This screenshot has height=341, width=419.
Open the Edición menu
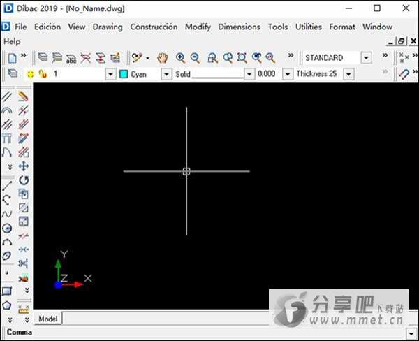point(47,27)
